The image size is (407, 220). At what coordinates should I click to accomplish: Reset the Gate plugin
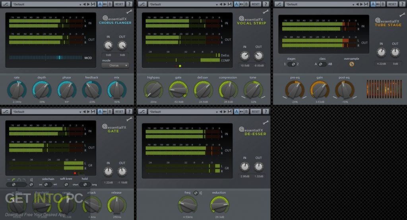119,112
